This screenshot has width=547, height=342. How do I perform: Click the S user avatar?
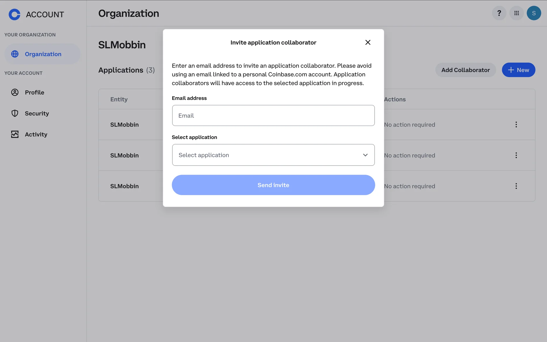pyautogui.click(x=534, y=13)
